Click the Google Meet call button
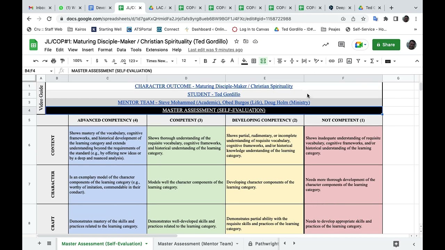Image resolution: width=445 pixels, height=250 pixels. (x=360, y=44)
